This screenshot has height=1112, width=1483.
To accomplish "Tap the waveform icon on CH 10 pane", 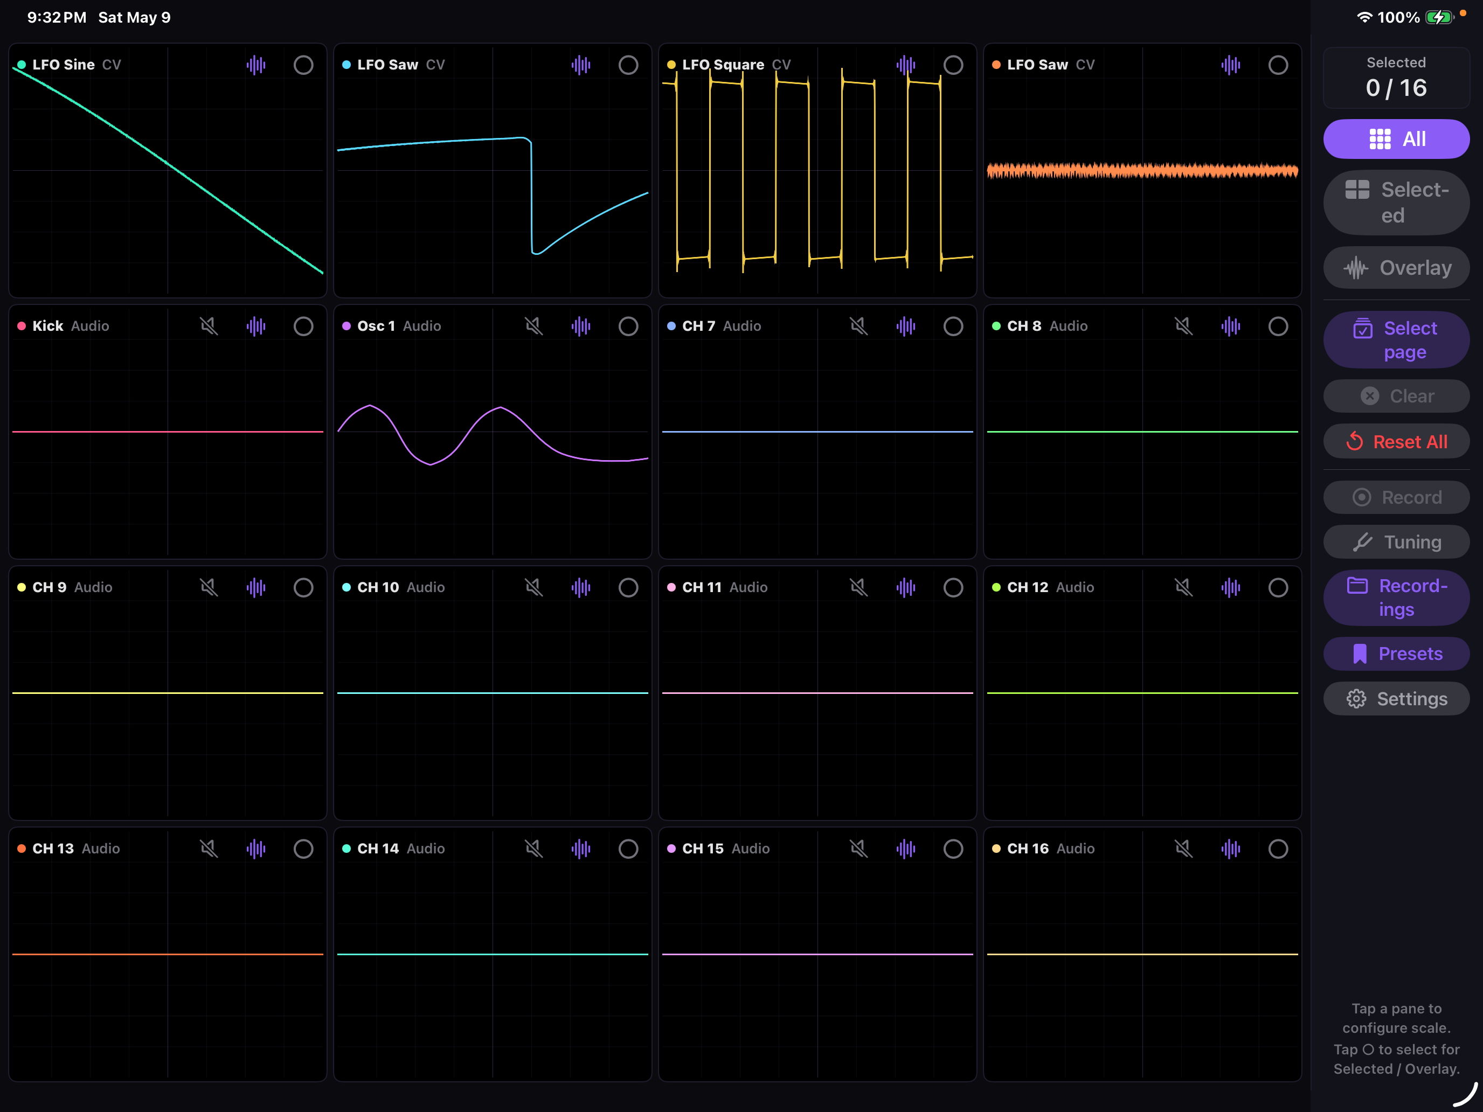I will click(581, 588).
